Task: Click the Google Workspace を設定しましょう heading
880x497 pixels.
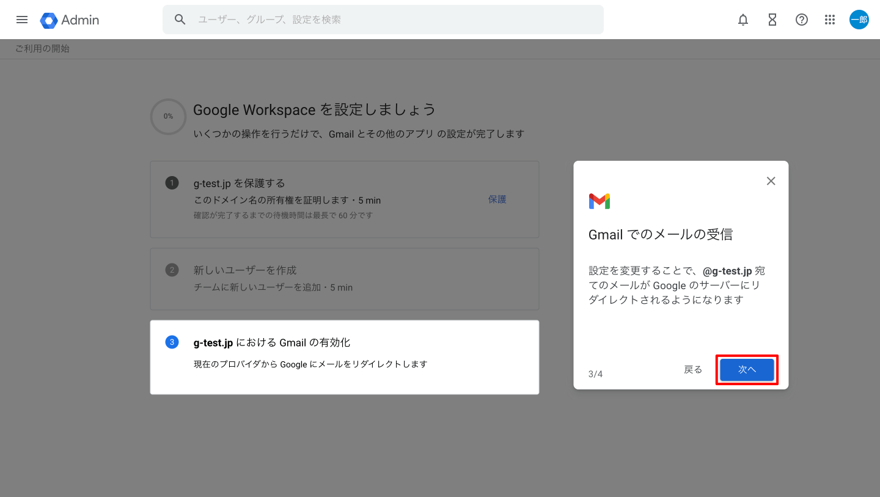Action: (315, 110)
